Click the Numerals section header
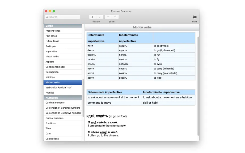 [63, 97]
